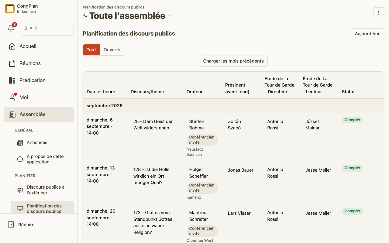Click the info icon for À propos
The width and height of the screenshot is (389, 243).
[x=20, y=159]
